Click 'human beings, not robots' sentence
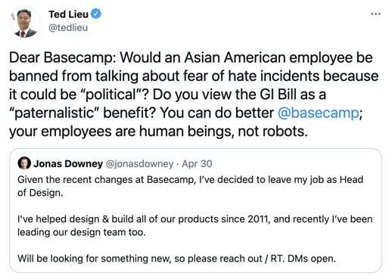The image size is (392, 279). coord(158,132)
